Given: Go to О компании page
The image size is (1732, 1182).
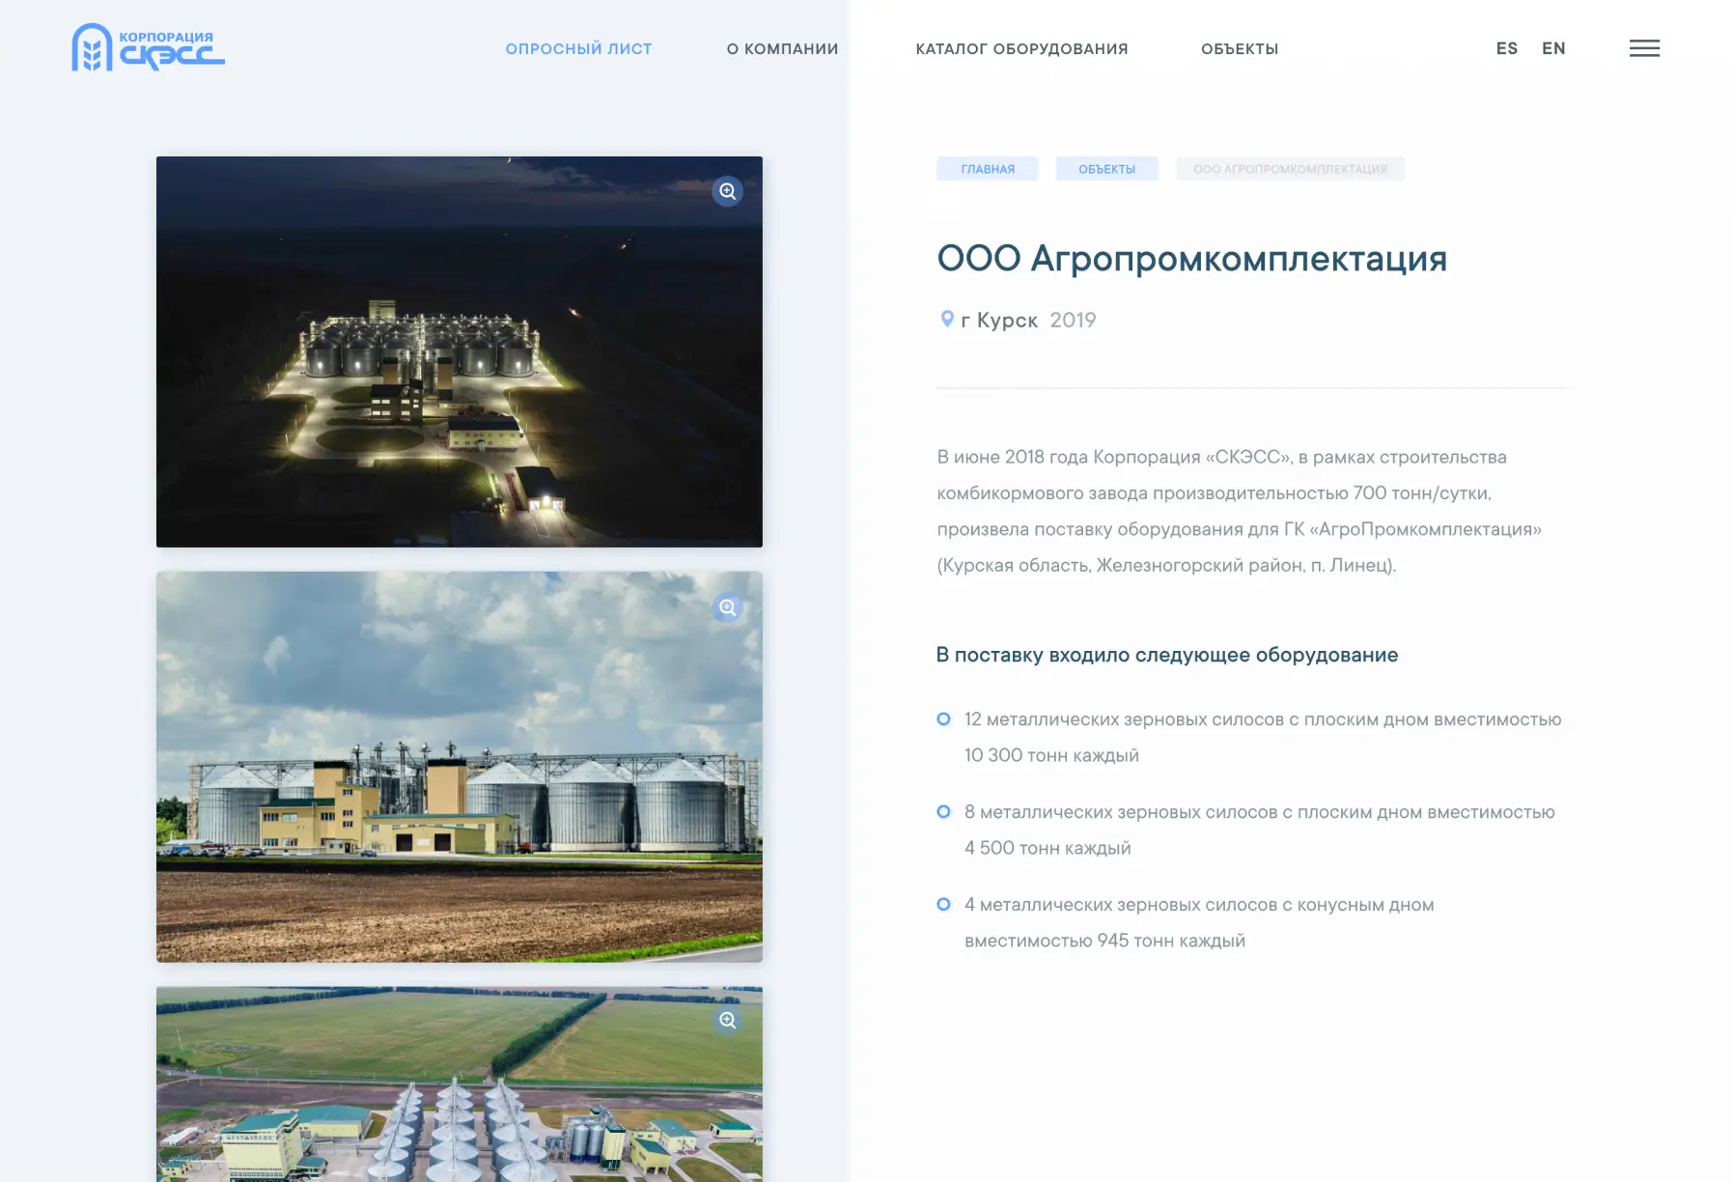Looking at the screenshot, I should click(782, 49).
